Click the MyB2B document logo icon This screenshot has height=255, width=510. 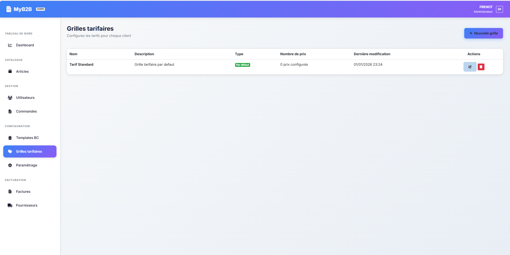9,9
